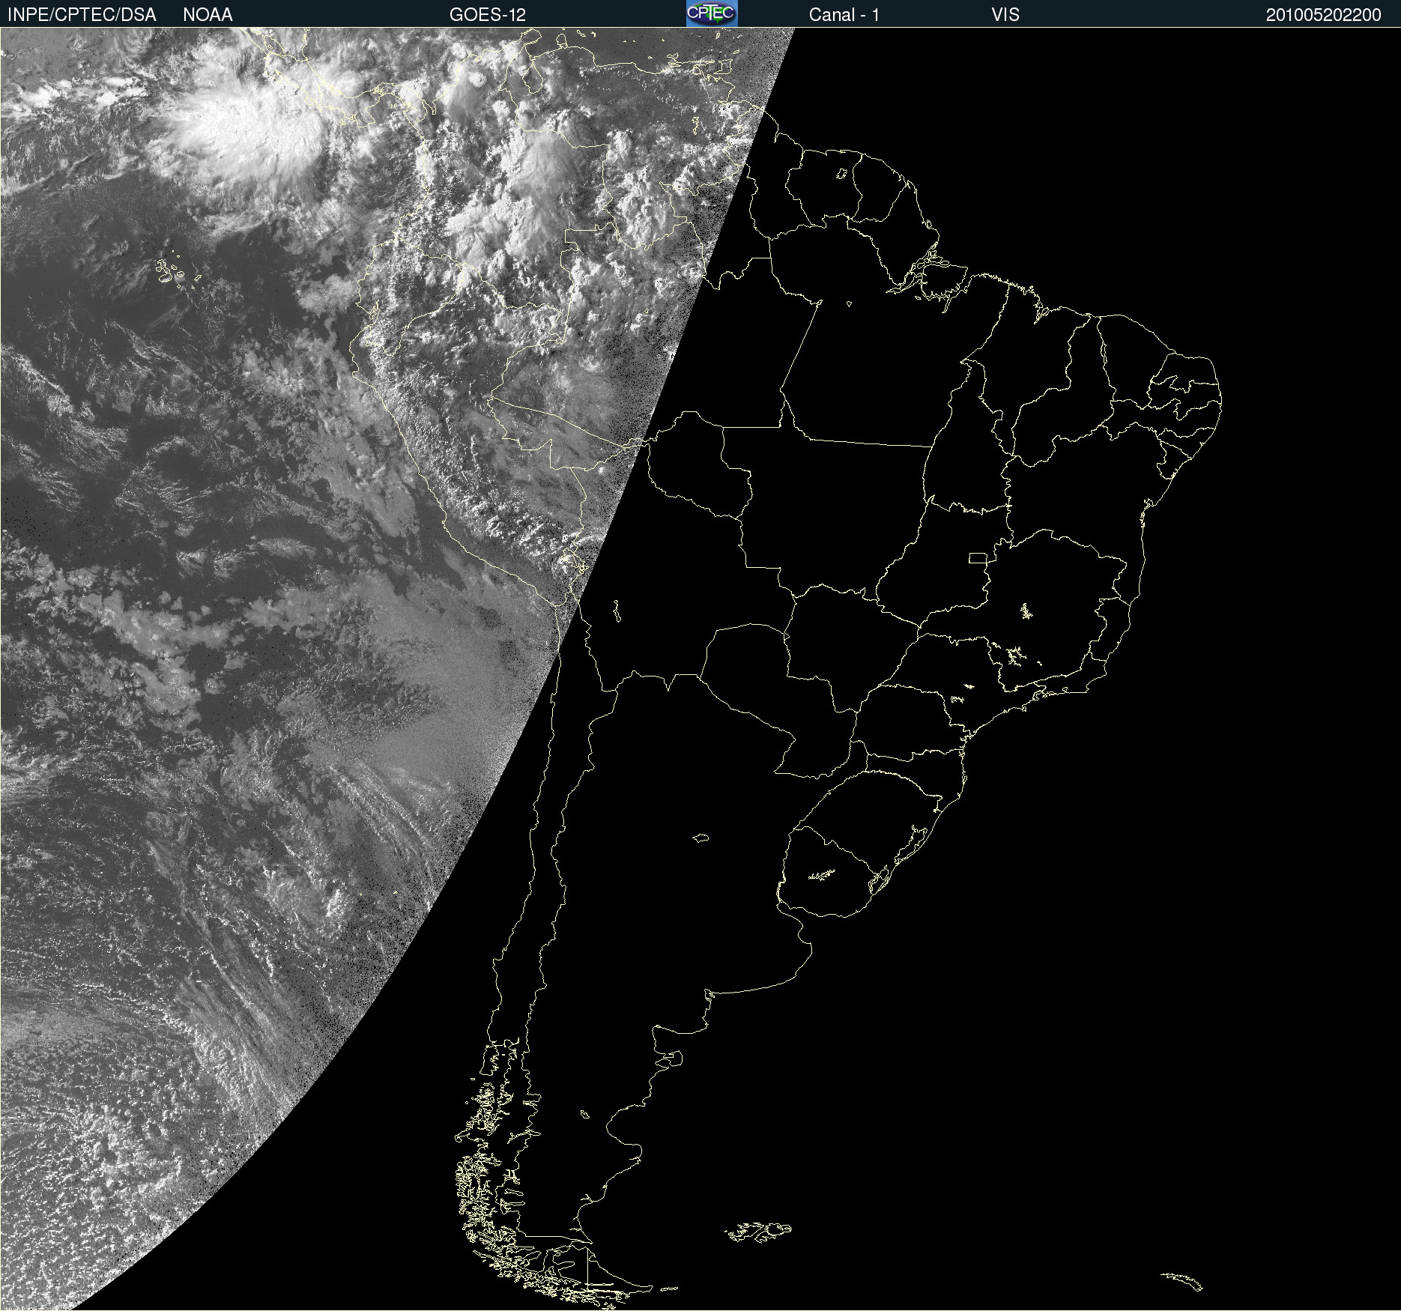The height and width of the screenshot is (1311, 1401).
Task: Click the NOAA label in the header
Action: [208, 15]
